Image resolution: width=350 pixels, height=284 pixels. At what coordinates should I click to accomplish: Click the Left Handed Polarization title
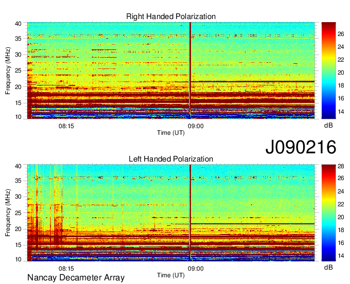171,159
